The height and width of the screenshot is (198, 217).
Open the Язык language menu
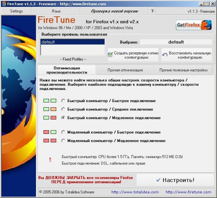56,11
